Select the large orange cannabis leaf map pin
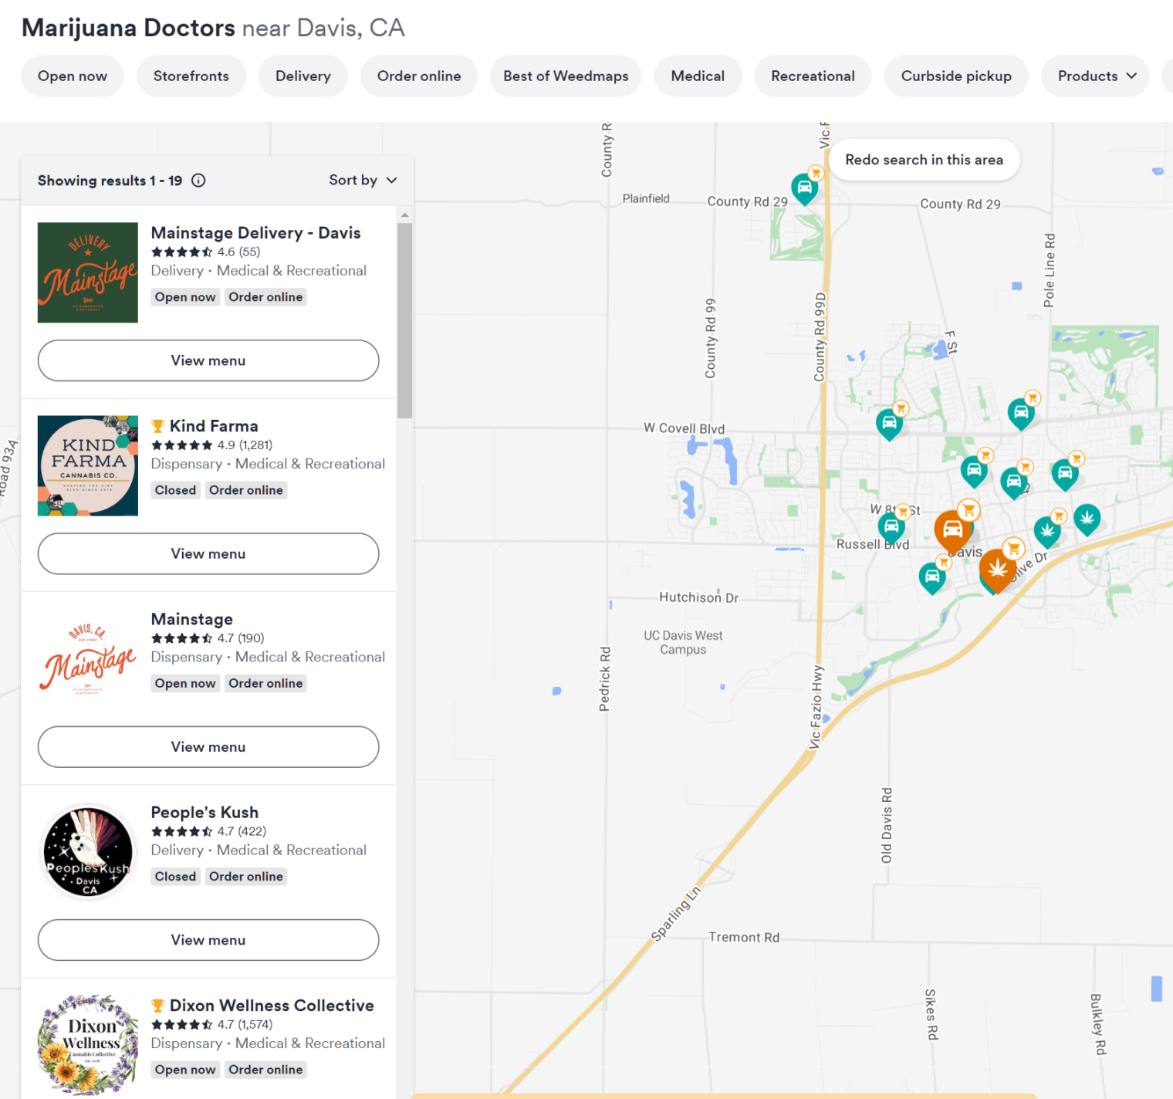The height and width of the screenshot is (1099, 1173). (x=997, y=570)
